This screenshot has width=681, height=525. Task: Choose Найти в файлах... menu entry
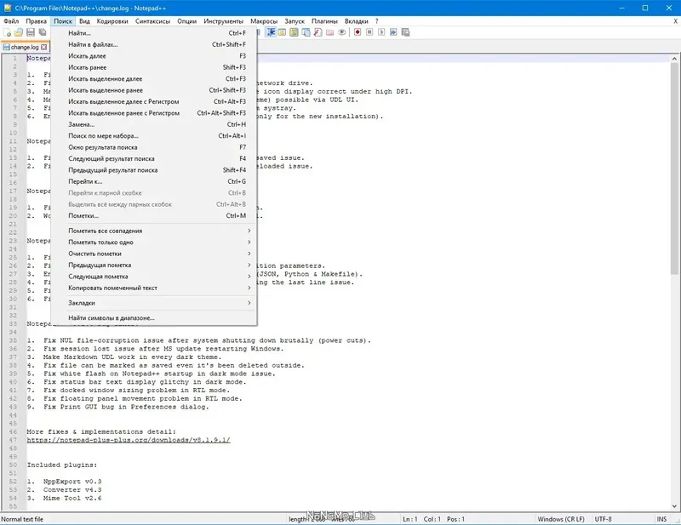coord(154,44)
